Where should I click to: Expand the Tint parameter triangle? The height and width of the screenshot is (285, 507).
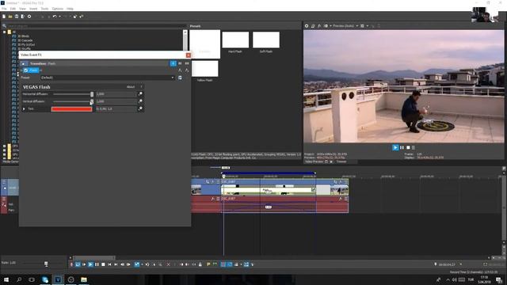(24, 109)
